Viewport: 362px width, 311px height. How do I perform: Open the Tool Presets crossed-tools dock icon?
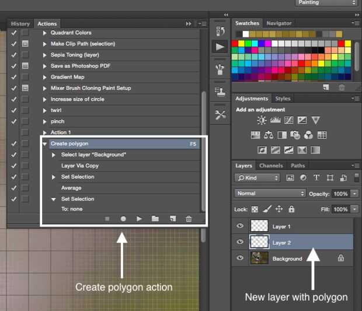click(x=220, y=115)
